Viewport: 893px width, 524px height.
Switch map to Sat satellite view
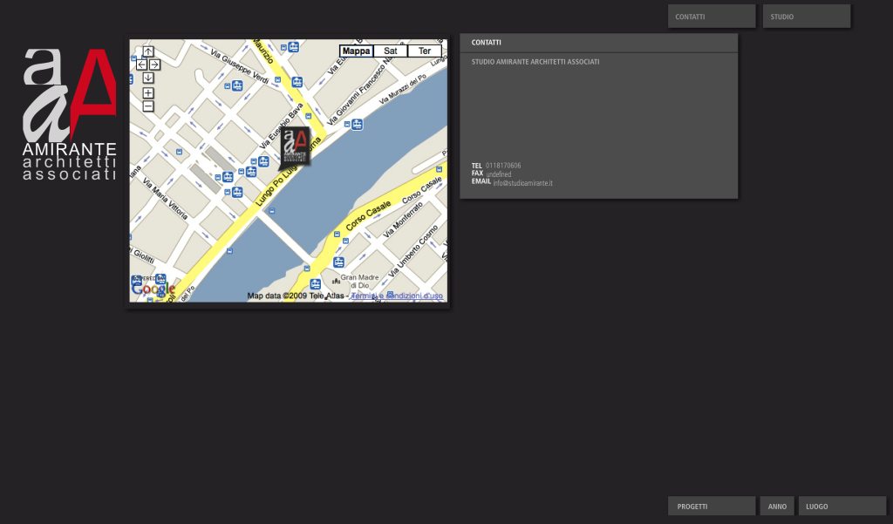(x=391, y=51)
